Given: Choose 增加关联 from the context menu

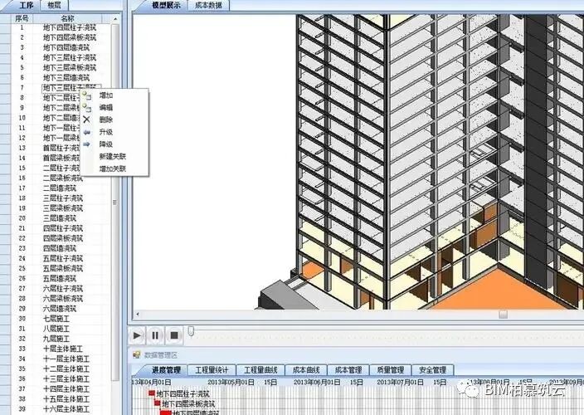Looking at the screenshot, I should point(113,169).
